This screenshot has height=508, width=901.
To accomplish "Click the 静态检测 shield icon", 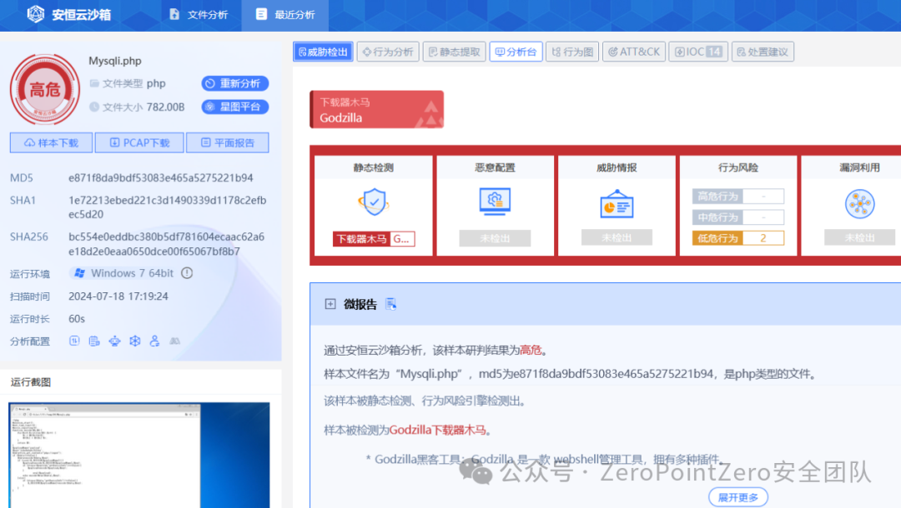I will coord(374,202).
